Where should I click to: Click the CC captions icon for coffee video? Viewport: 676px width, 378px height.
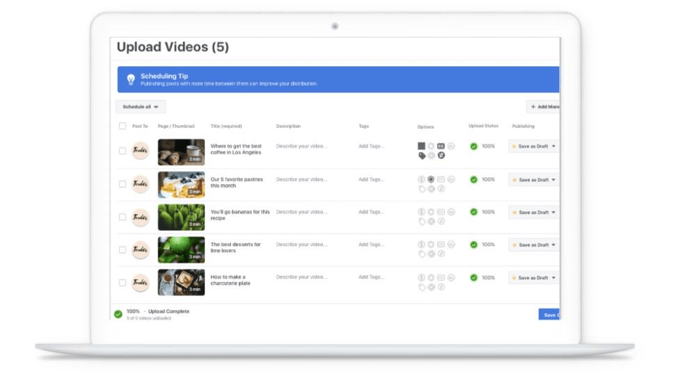pos(441,146)
